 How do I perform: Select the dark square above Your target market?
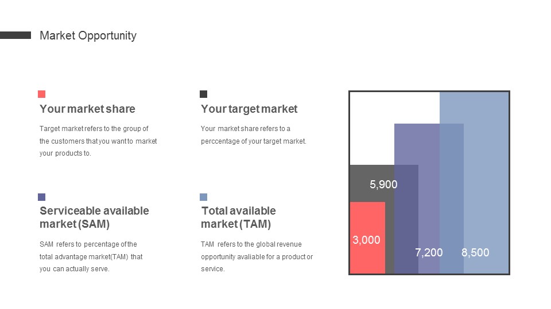(x=203, y=94)
